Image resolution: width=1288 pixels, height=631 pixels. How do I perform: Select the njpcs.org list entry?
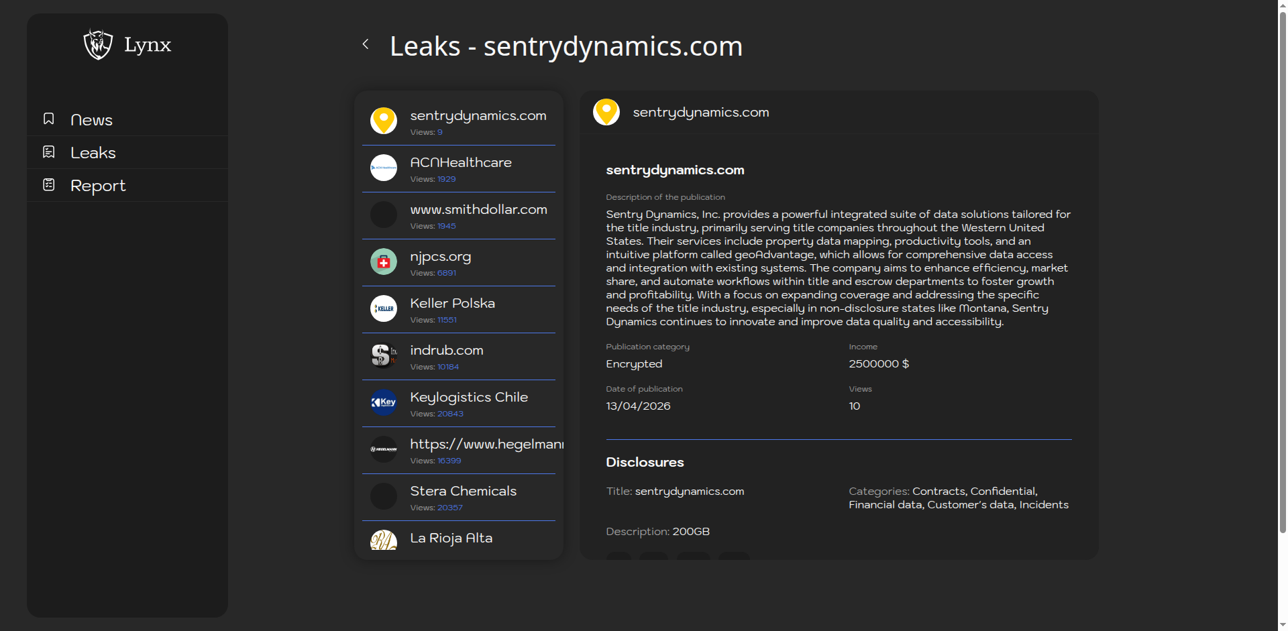459,262
